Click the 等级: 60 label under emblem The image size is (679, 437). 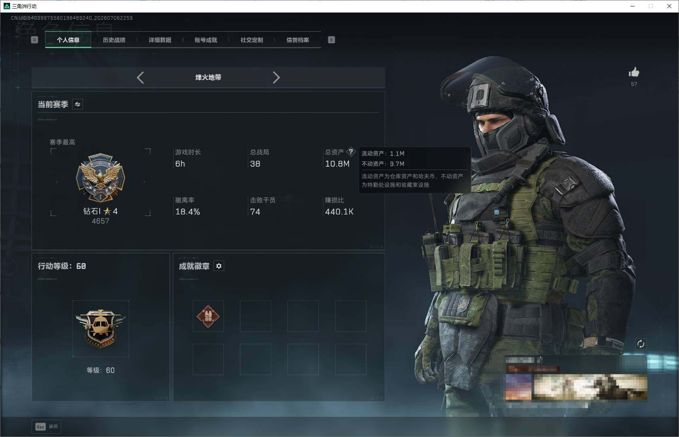click(101, 370)
